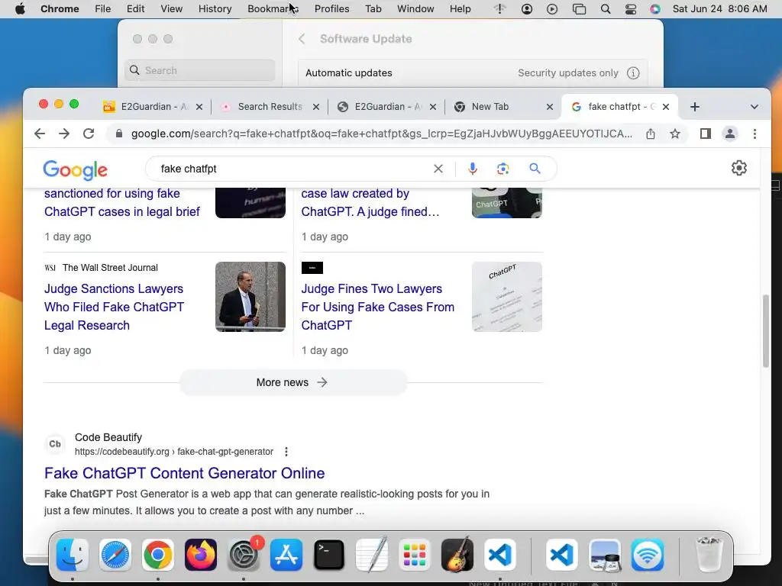
Task: Go back to the previous Chrome page
Action: [40, 134]
